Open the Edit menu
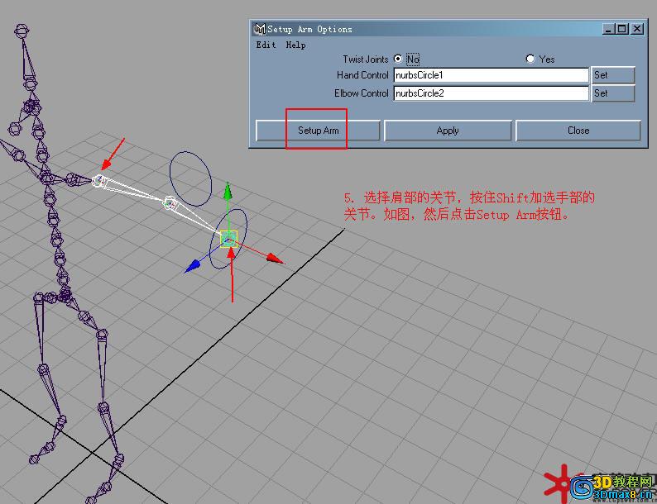This screenshot has height=504, width=657. point(266,45)
